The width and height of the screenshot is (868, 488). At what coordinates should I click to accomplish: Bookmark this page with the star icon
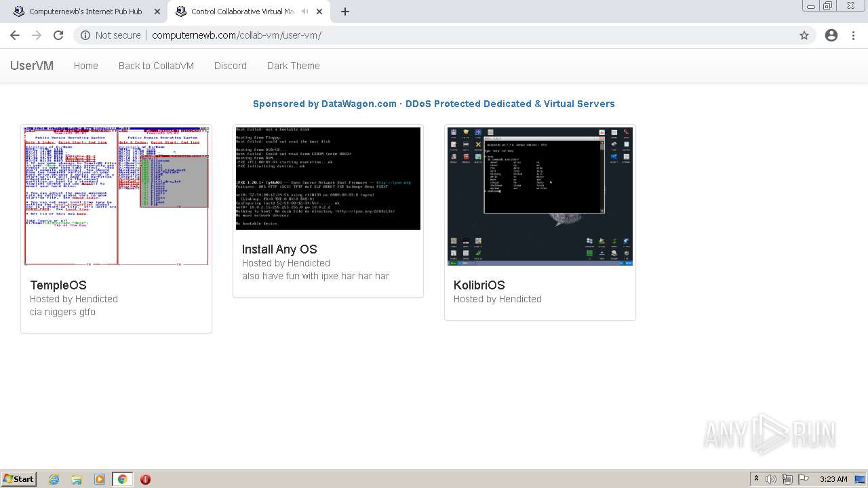[804, 35]
